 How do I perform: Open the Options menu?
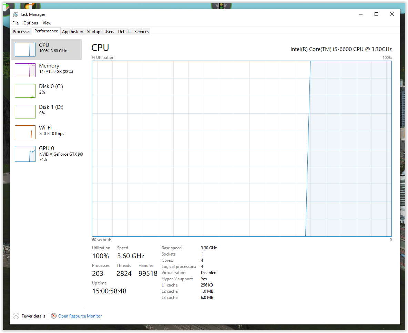(x=31, y=23)
